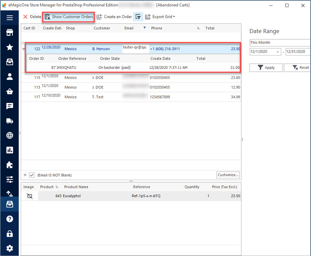Toggle the filter row toolbar icon
Screen dimensions: 311x256
point(138,17)
